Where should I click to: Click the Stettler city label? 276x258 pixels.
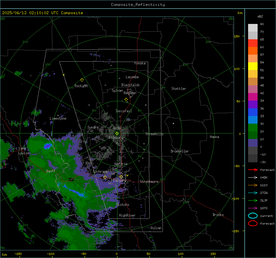(x=179, y=89)
